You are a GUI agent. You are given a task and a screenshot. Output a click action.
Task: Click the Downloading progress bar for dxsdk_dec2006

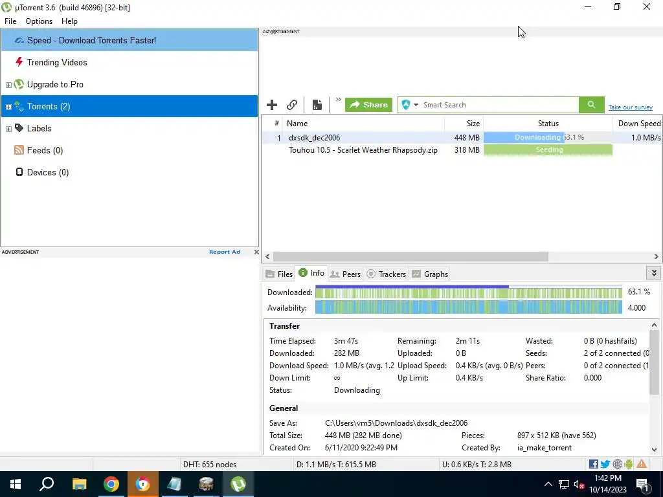[x=548, y=137]
